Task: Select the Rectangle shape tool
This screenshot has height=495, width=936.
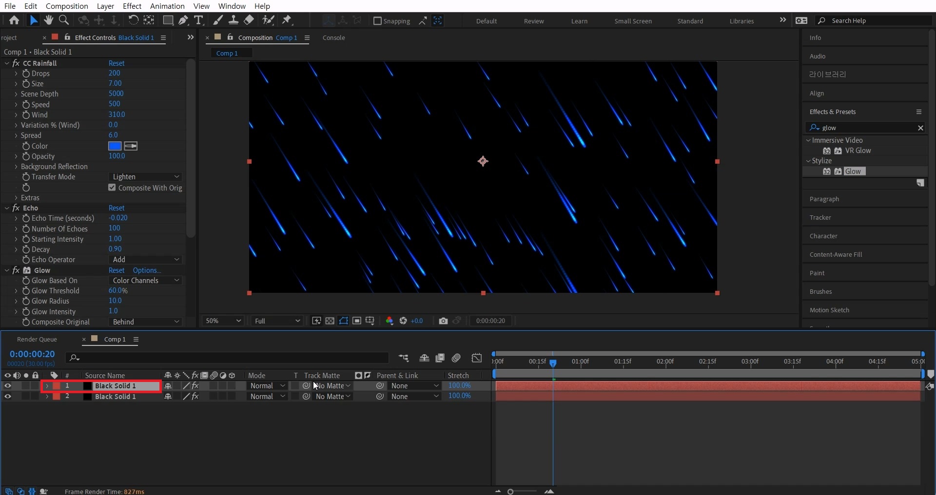Action: (168, 20)
